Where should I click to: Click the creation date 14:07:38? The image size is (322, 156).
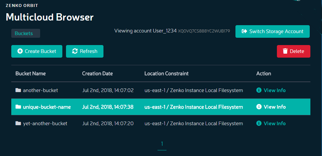click(x=108, y=107)
